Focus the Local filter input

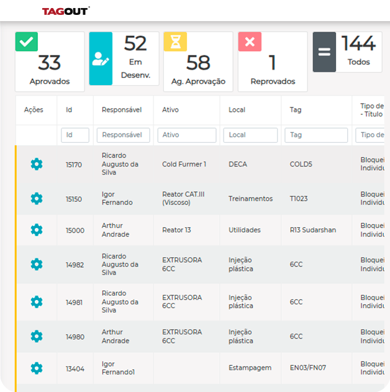click(250, 135)
